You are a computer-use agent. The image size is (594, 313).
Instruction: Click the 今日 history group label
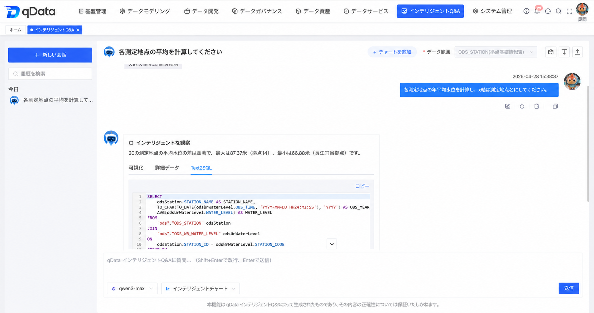click(13, 89)
